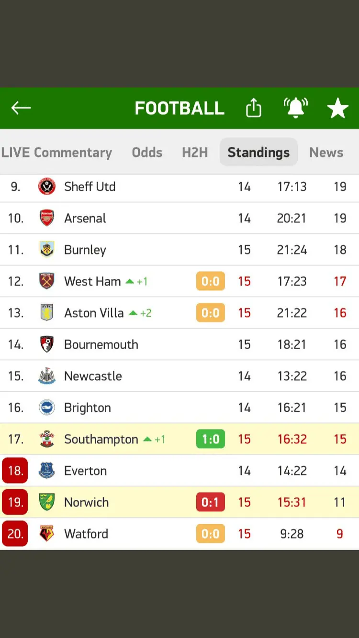The height and width of the screenshot is (638, 359).
Task: Open the LIVE Commentary tab
Action: (x=56, y=153)
